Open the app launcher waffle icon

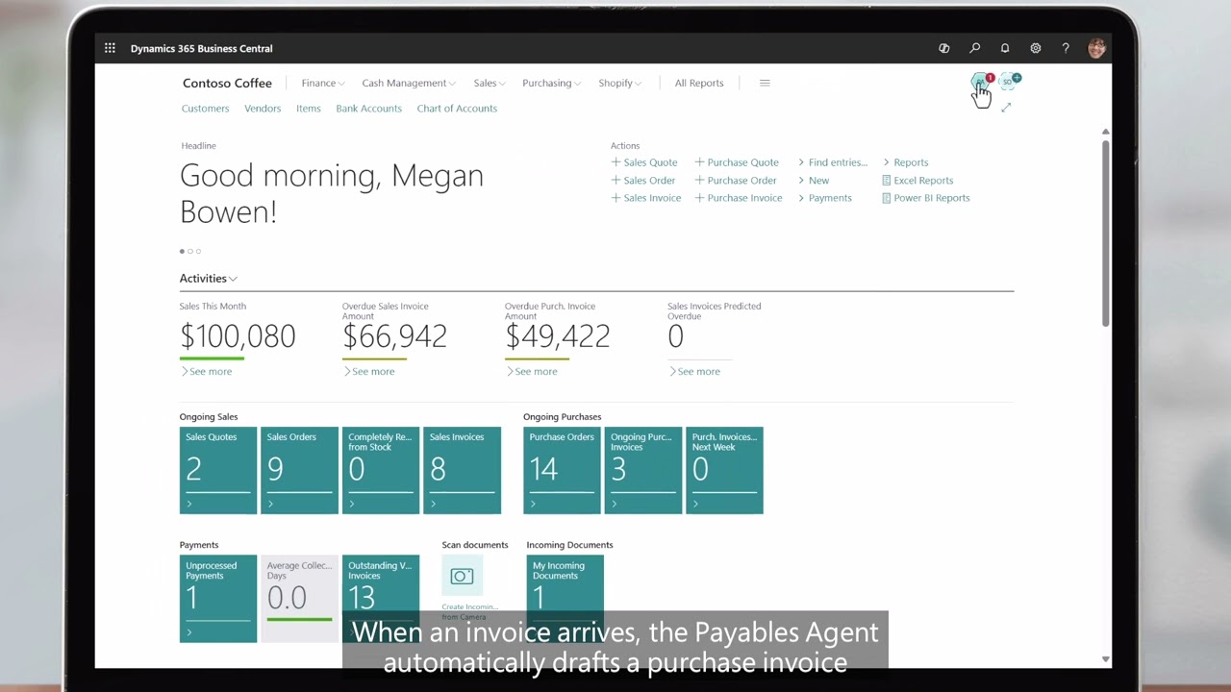[110, 48]
